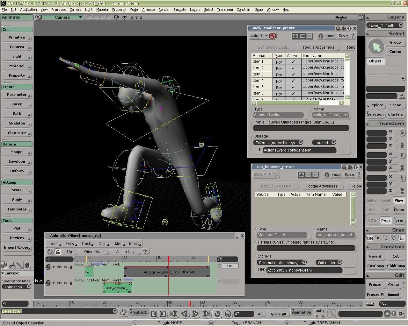This screenshot has height=326, width=408.
Task: Toggle Active checkmark for Item 5
Action: [293, 87]
